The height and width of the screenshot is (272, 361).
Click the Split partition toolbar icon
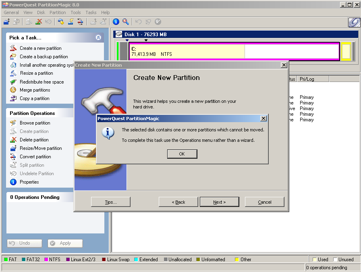103,22
